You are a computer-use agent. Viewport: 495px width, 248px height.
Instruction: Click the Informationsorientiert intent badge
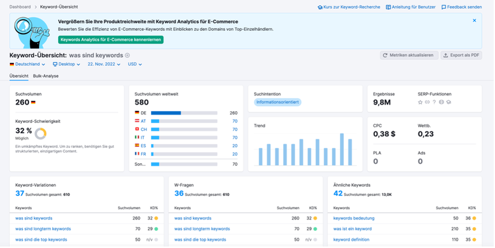click(x=277, y=102)
